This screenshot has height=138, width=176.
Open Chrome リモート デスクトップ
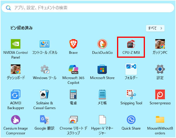pyautogui.click(x=73, y=120)
